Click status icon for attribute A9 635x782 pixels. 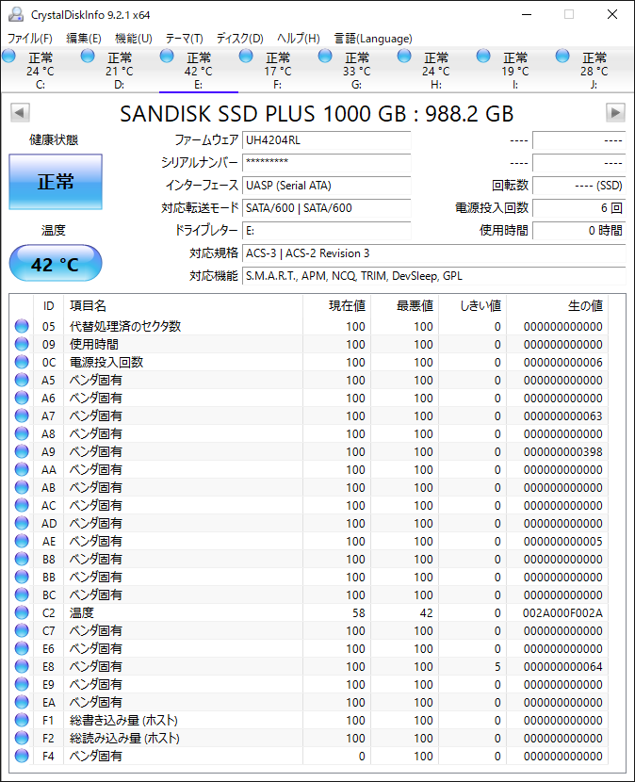coord(22,451)
